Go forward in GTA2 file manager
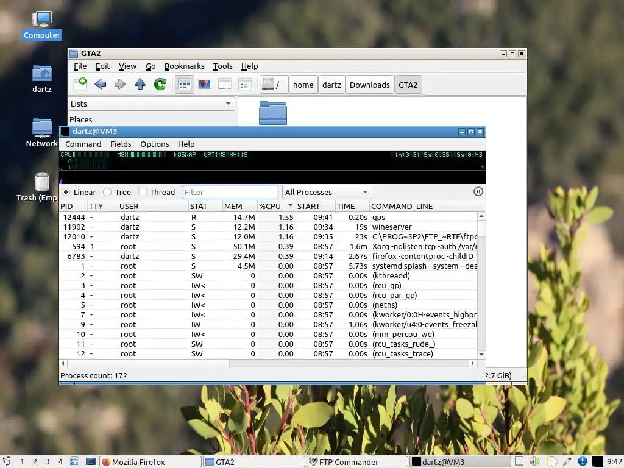Image resolution: width=624 pixels, height=468 pixels. pyautogui.click(x=120, y=84)
